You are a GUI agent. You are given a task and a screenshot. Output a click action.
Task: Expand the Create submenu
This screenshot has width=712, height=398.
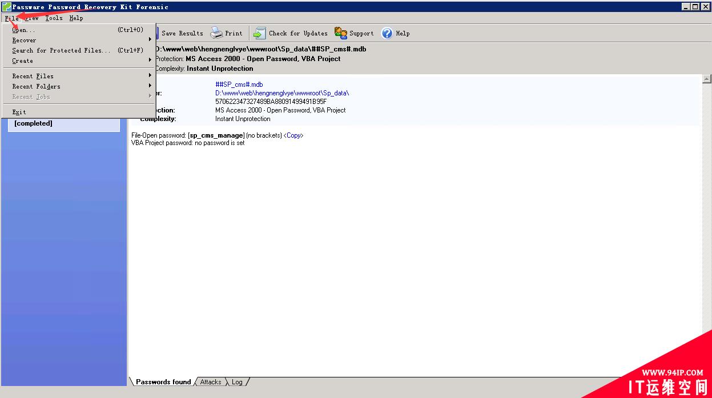coord(78,61)
